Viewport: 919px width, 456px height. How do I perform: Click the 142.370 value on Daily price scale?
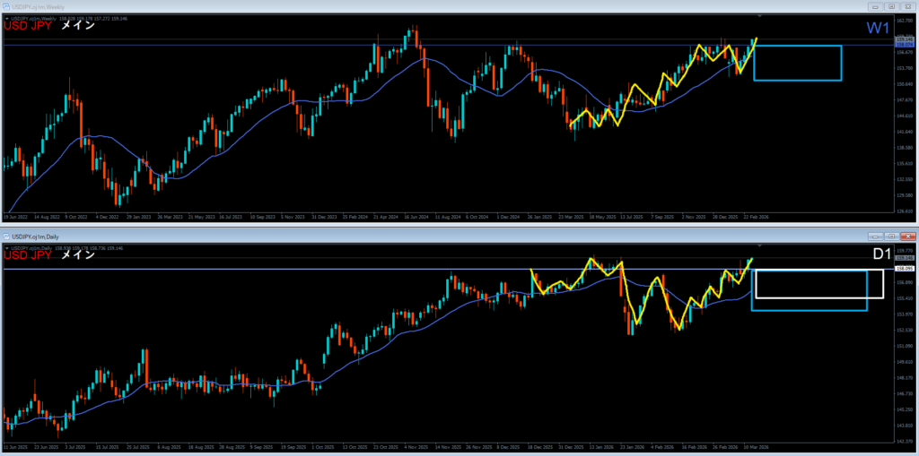point(906,441)
